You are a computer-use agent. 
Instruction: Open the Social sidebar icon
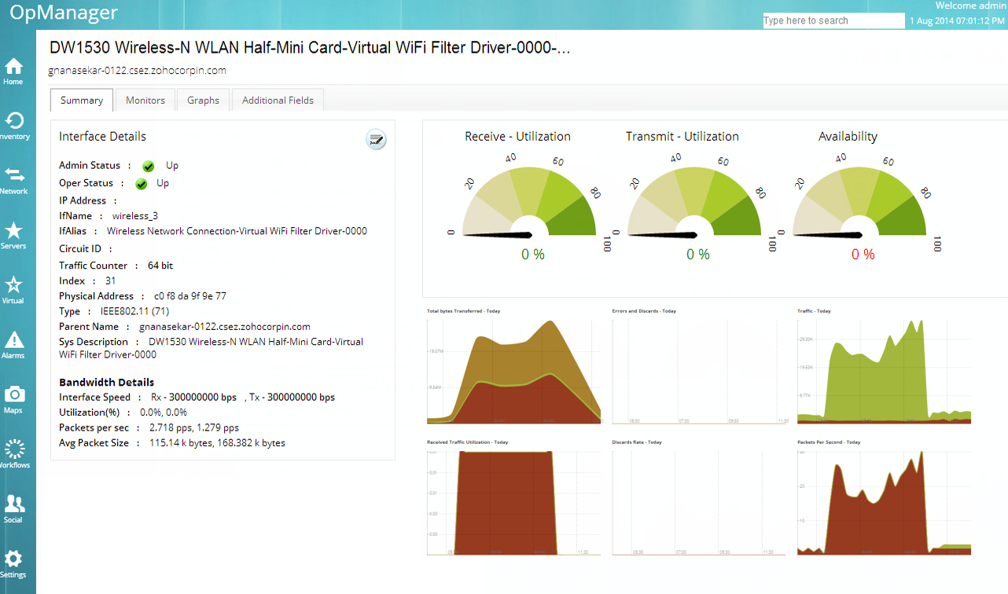13,508
